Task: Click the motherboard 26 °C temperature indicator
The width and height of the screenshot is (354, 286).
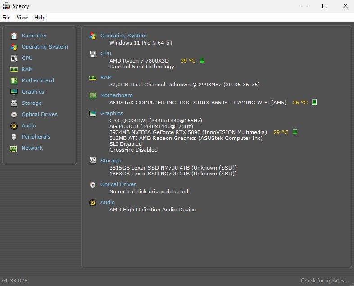Action: point(314,103)
